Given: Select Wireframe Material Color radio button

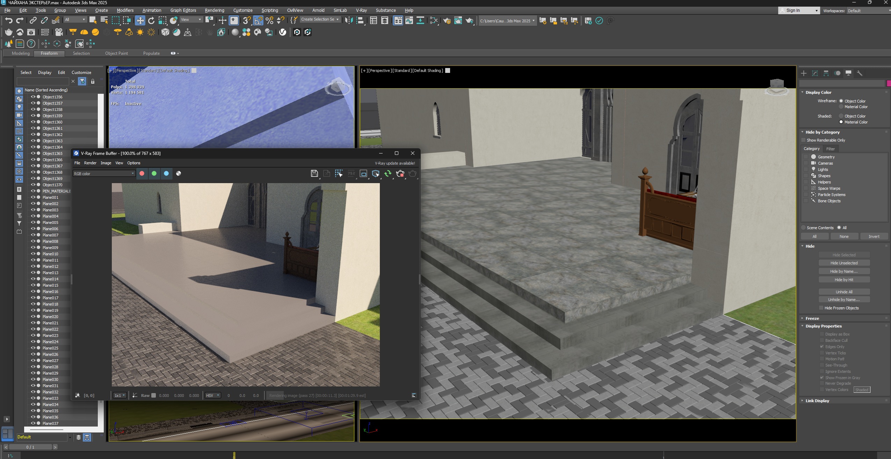Looking at the screenshot, I should point(841,107).
